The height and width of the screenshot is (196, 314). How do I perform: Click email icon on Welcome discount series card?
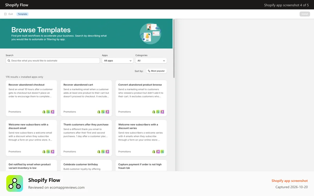click(158, 152)
